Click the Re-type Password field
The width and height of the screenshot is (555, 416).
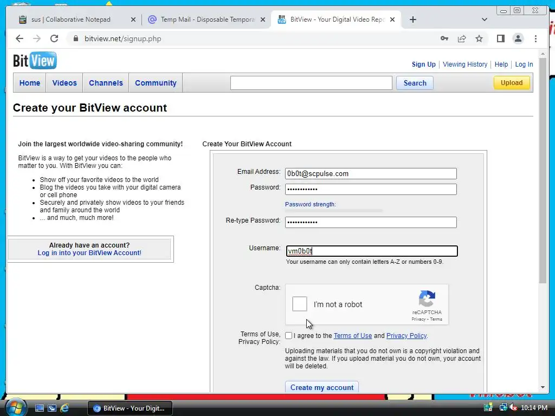371,222
